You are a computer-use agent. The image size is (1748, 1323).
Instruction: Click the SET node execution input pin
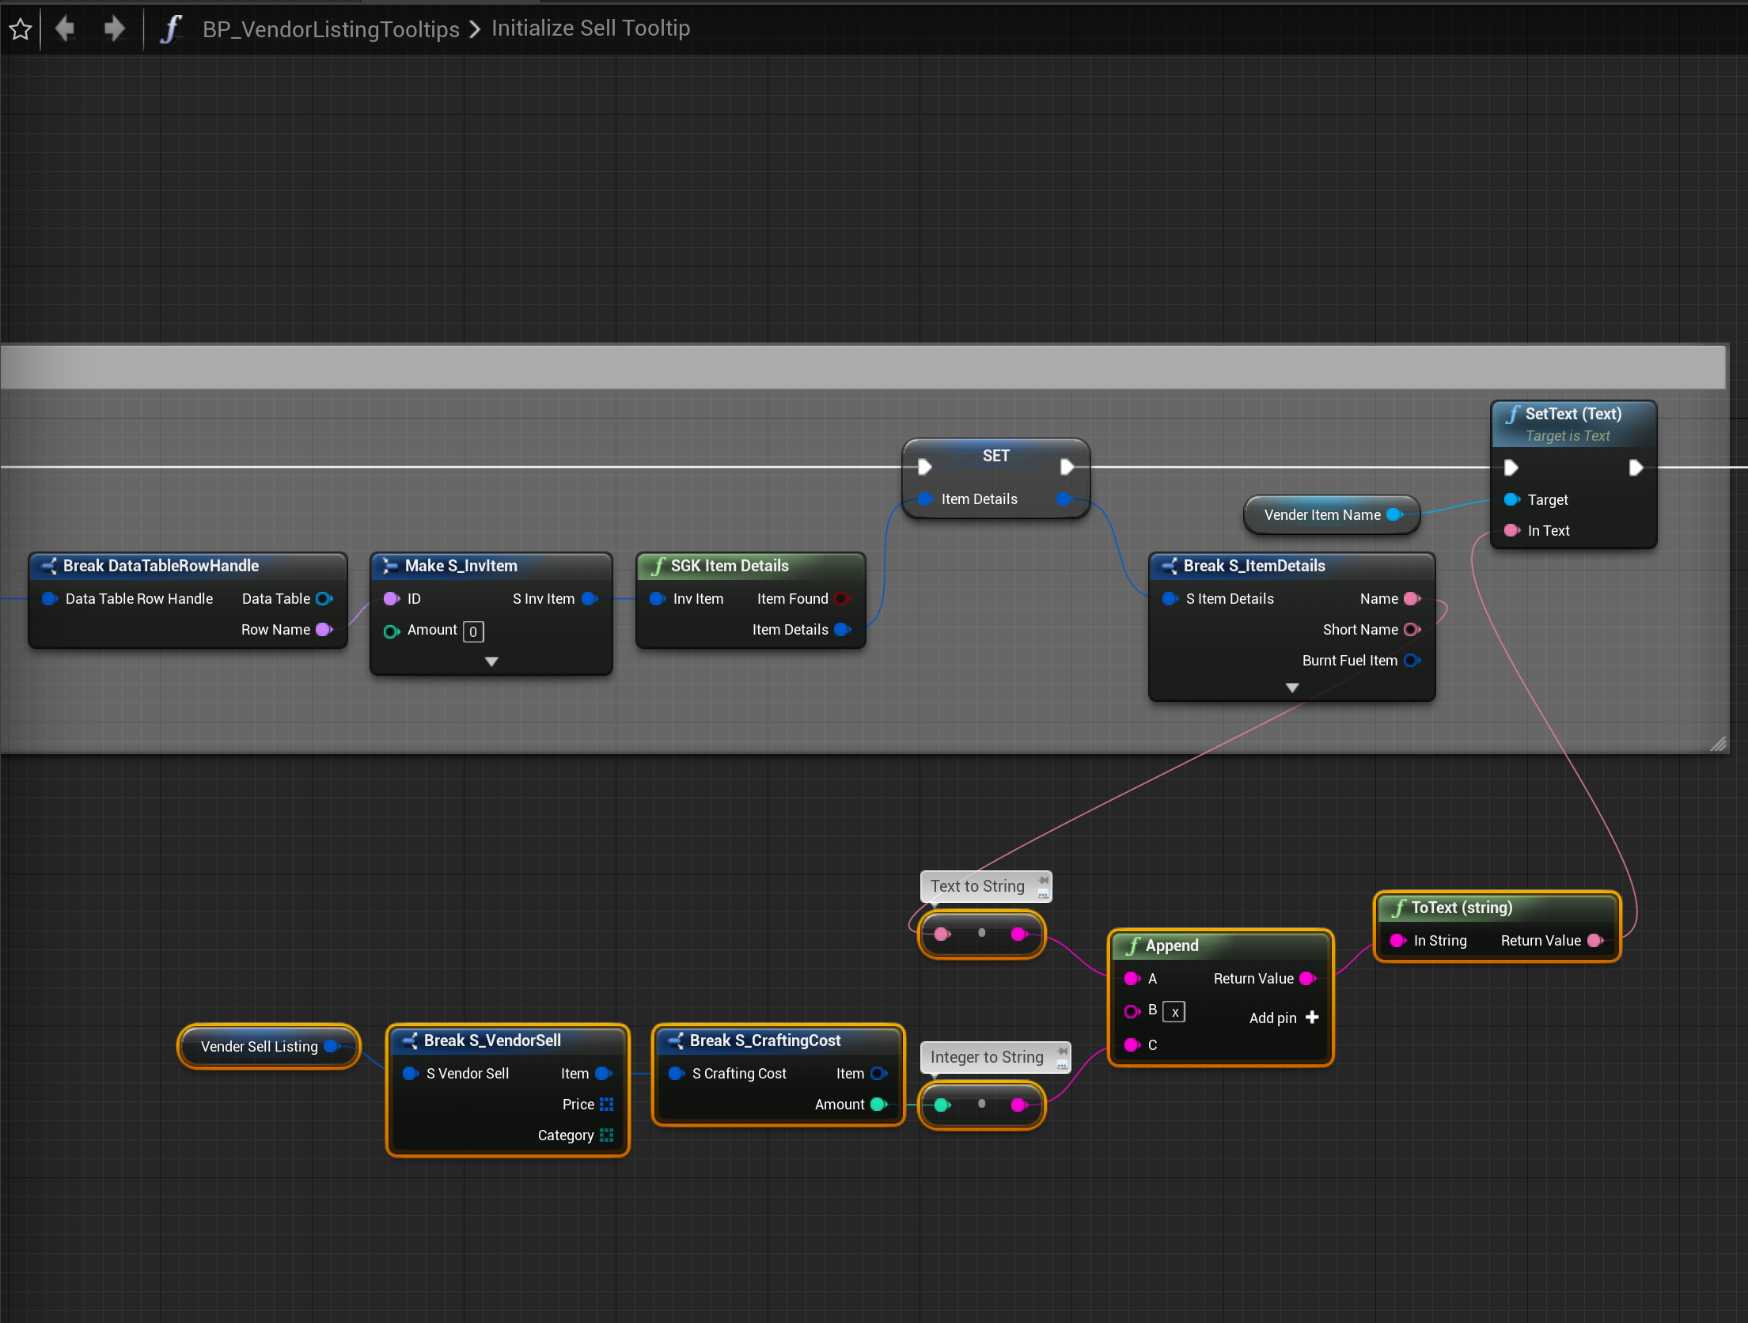point(924,467)
